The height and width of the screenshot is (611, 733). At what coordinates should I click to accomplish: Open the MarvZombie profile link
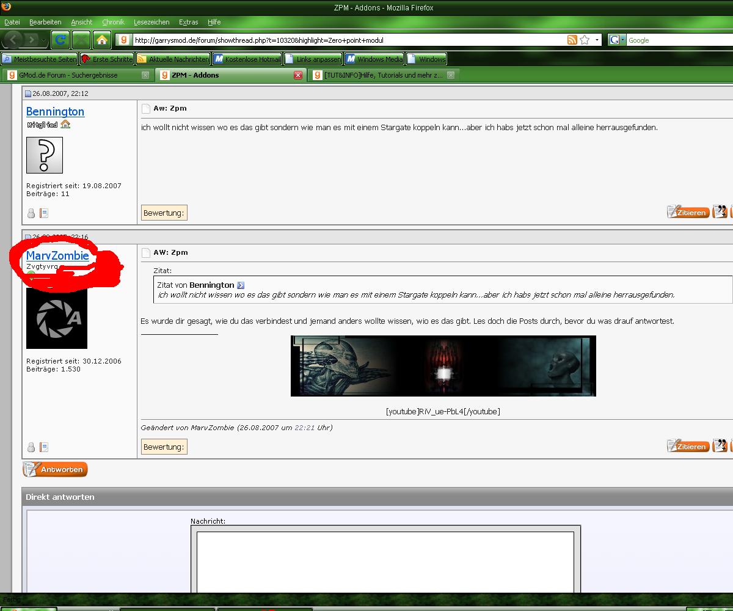[57, 256]
